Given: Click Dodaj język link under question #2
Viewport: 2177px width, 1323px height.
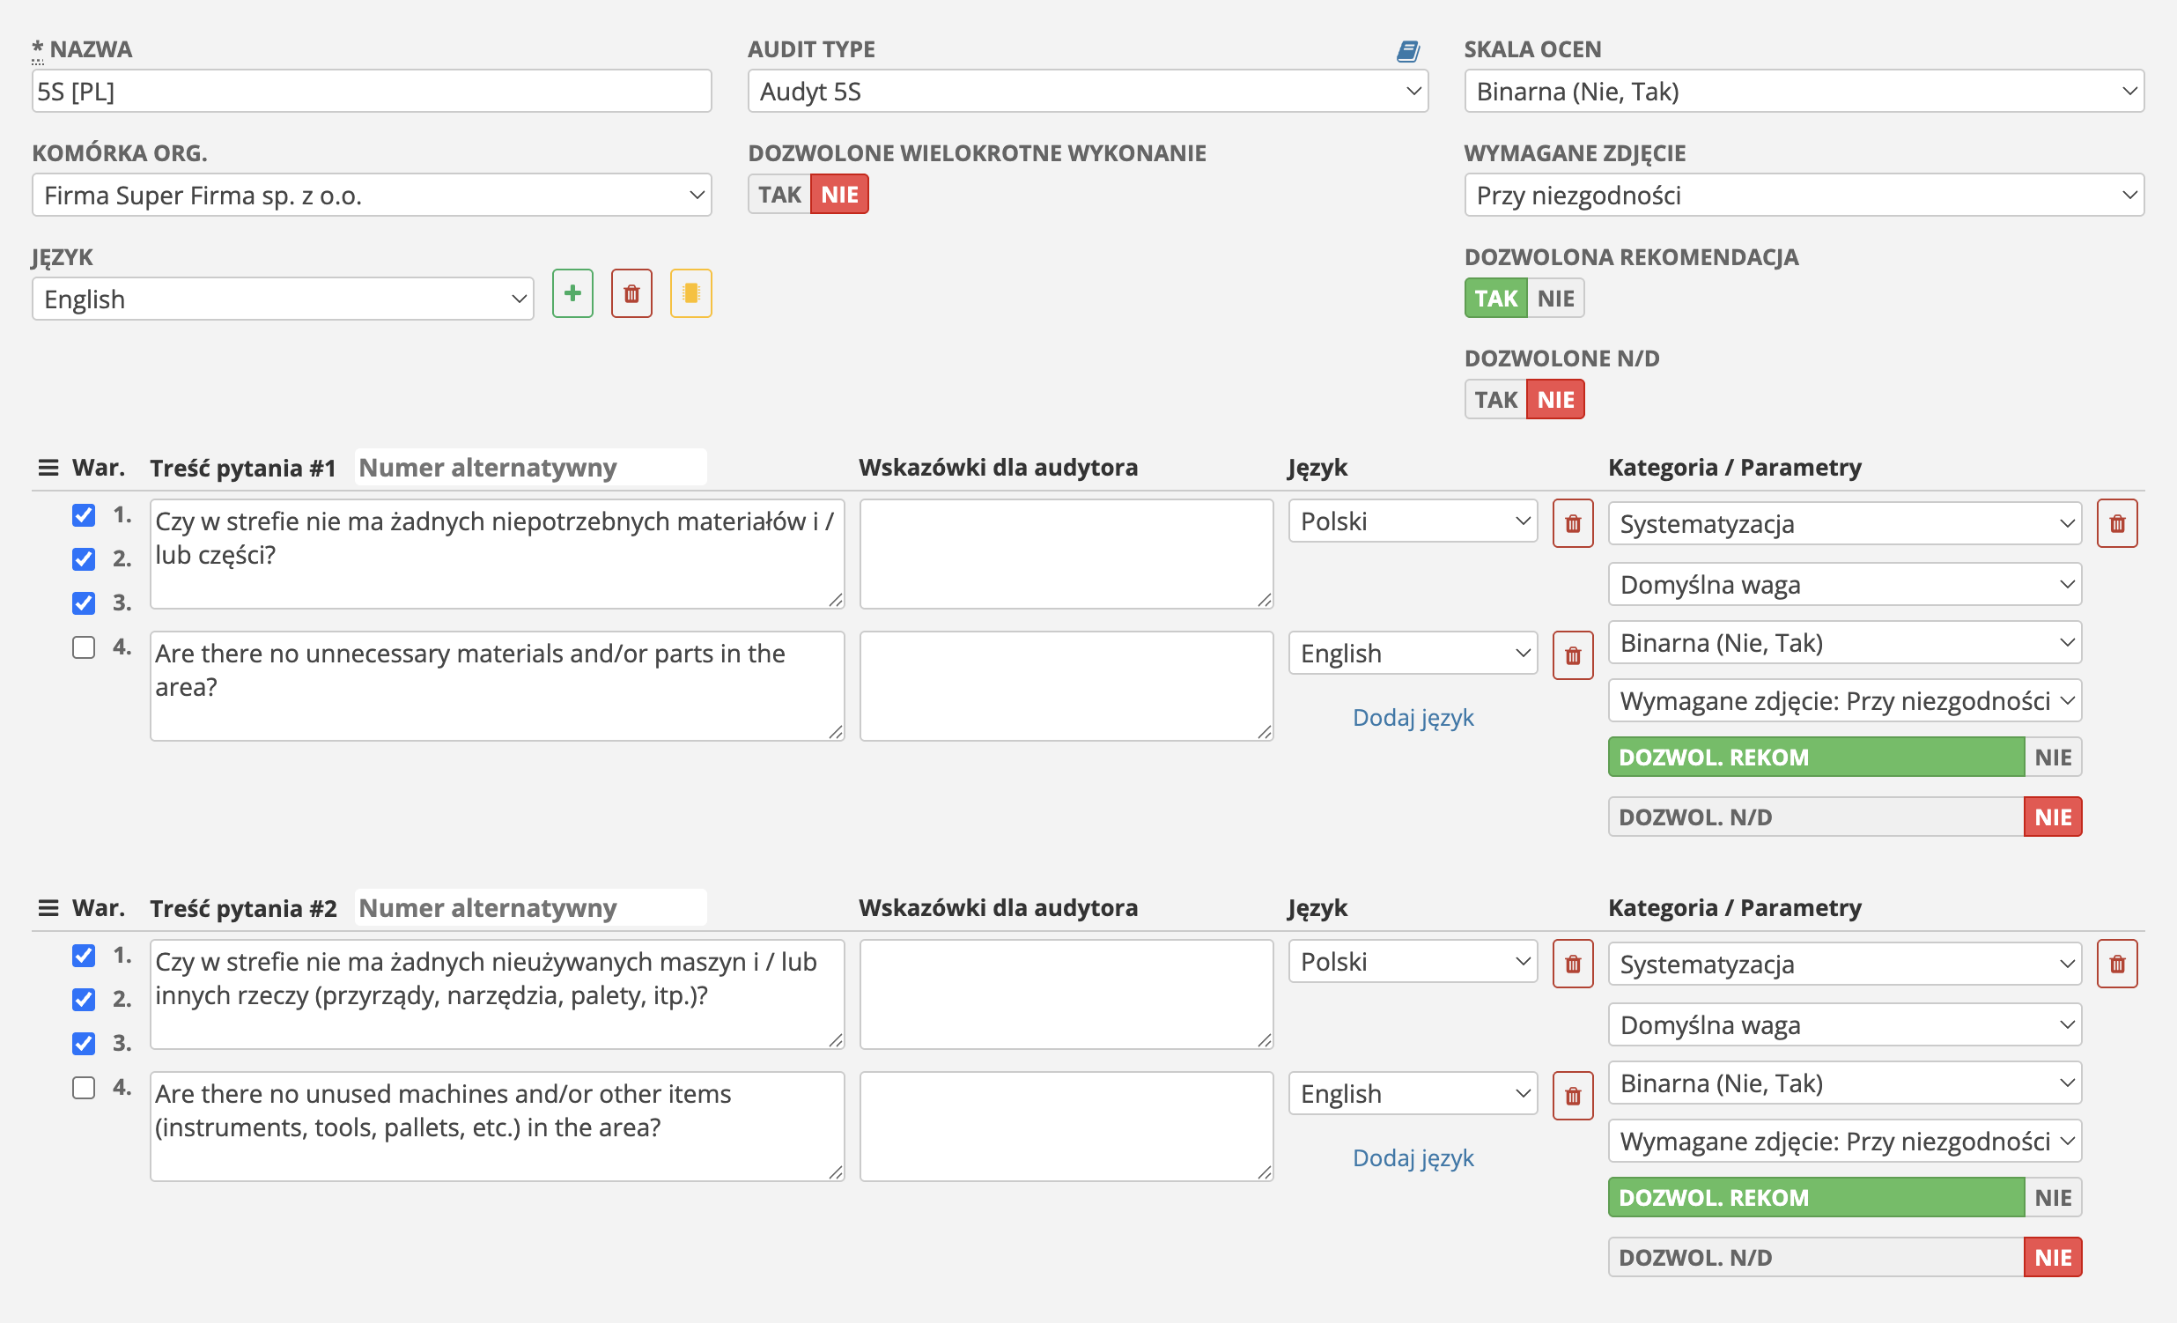Looking at the screenshot, I should 1413,1157.
